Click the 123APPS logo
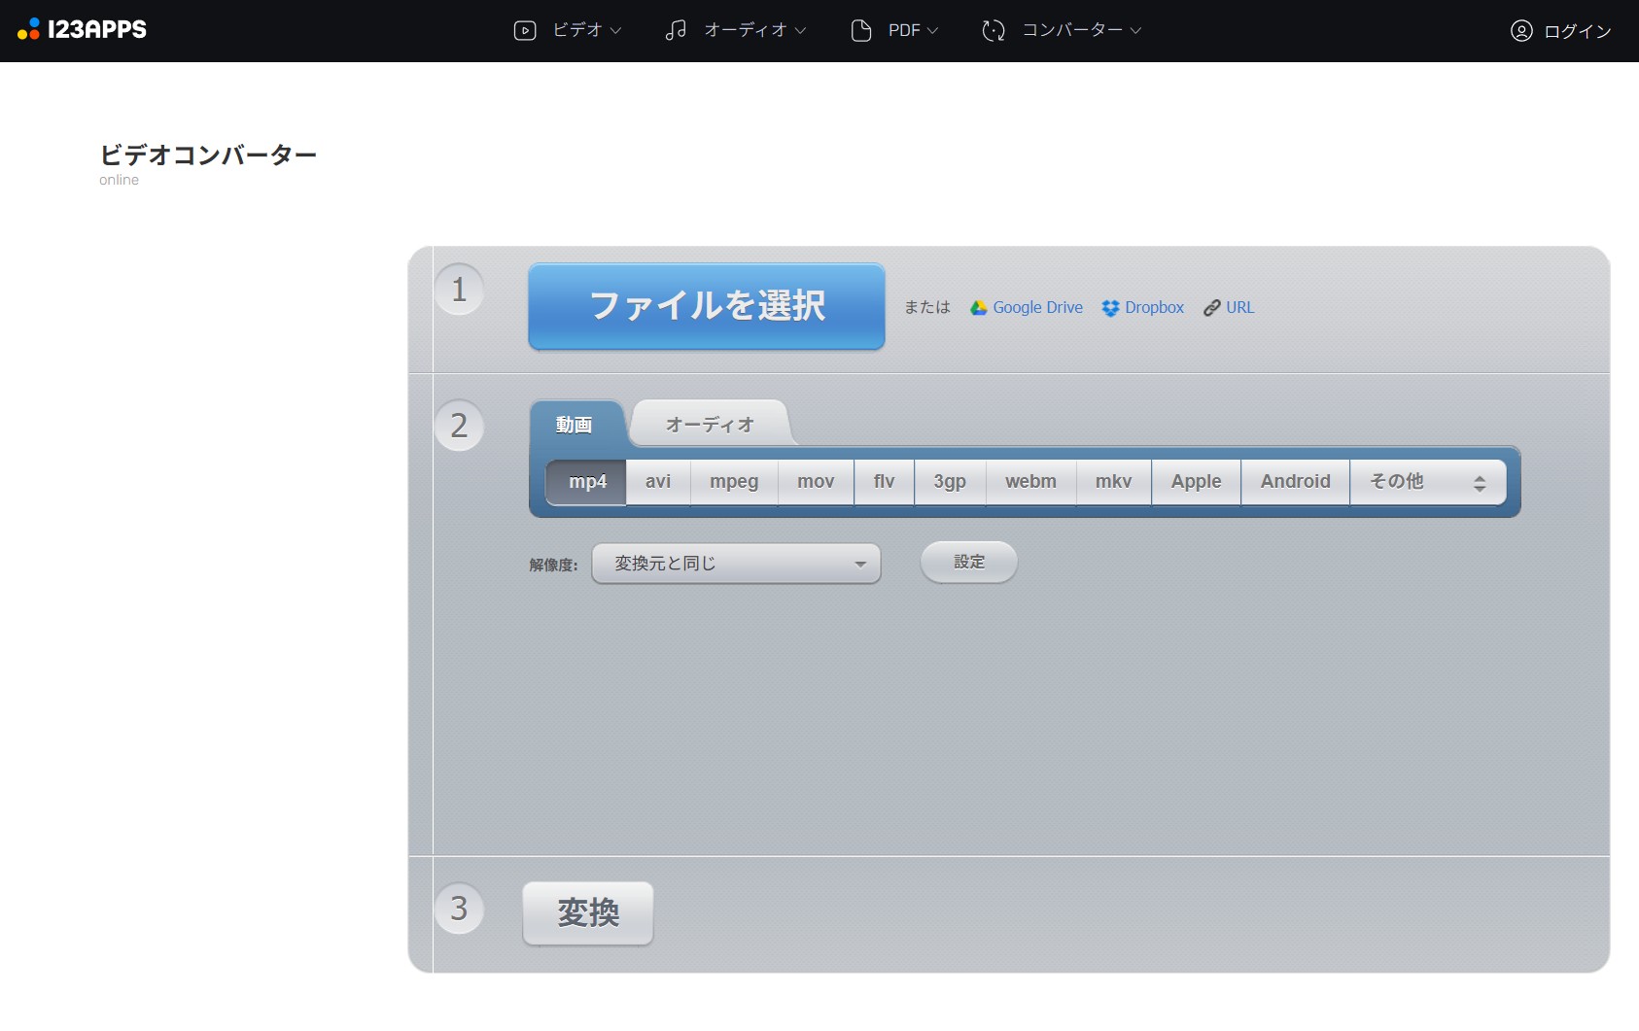Screen dimensions: 1639x1031 (83, 30)
